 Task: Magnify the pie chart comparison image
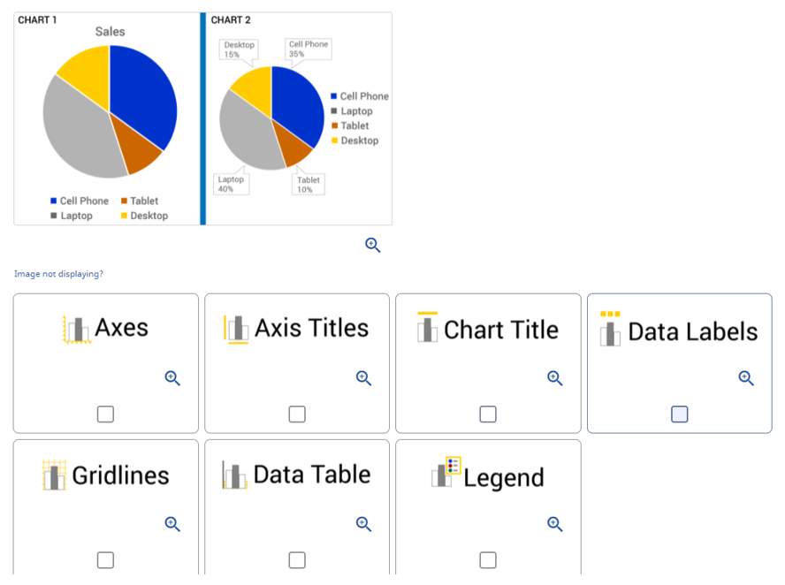coord(372,245)
